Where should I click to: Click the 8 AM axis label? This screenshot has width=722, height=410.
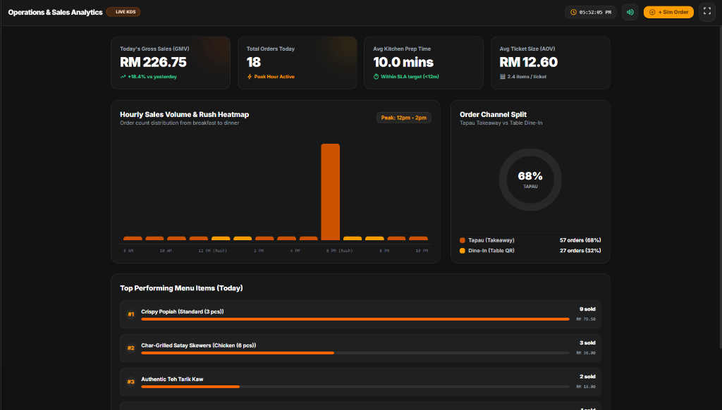[x=128, y=251]
